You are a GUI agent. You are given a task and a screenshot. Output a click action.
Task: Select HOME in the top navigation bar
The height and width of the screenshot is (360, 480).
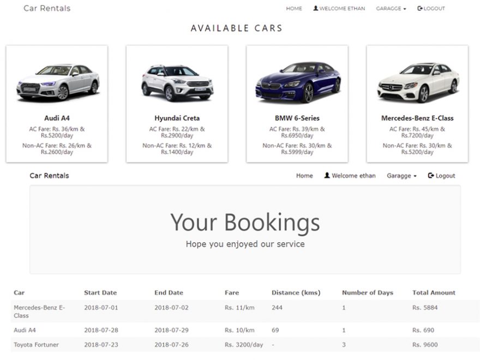click(x=294, y=8)
